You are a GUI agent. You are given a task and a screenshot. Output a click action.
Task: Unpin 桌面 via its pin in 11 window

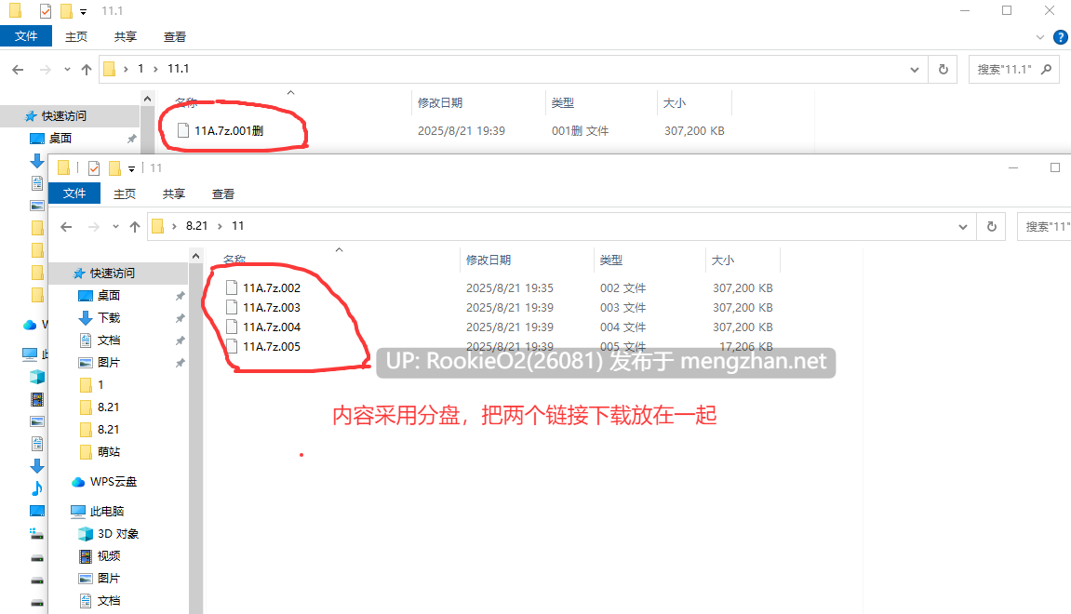pyautogui.click(x=181, y=296)
